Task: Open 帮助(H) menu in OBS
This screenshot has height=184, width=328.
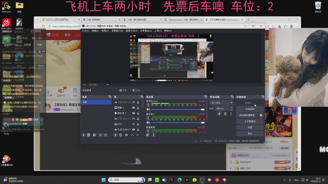Action: click(x=168, y=31)
